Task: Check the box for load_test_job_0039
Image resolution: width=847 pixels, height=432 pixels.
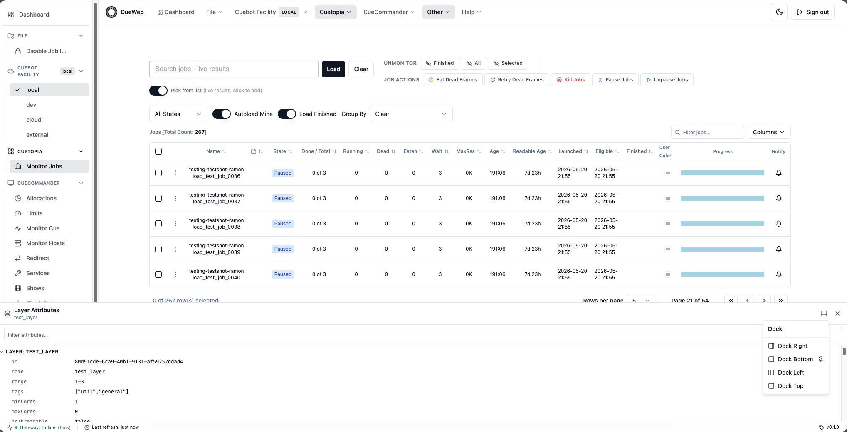Action: pos(158,249)
